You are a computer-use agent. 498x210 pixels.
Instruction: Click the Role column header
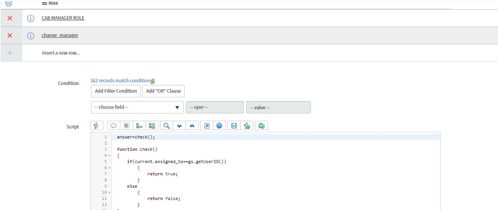tap(50, 3)
